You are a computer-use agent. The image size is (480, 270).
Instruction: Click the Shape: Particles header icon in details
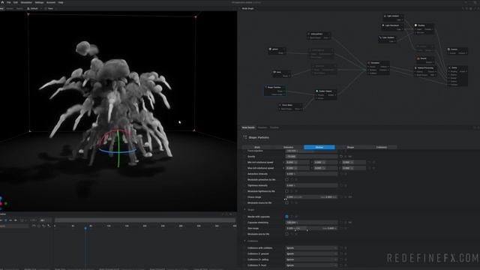245,137
